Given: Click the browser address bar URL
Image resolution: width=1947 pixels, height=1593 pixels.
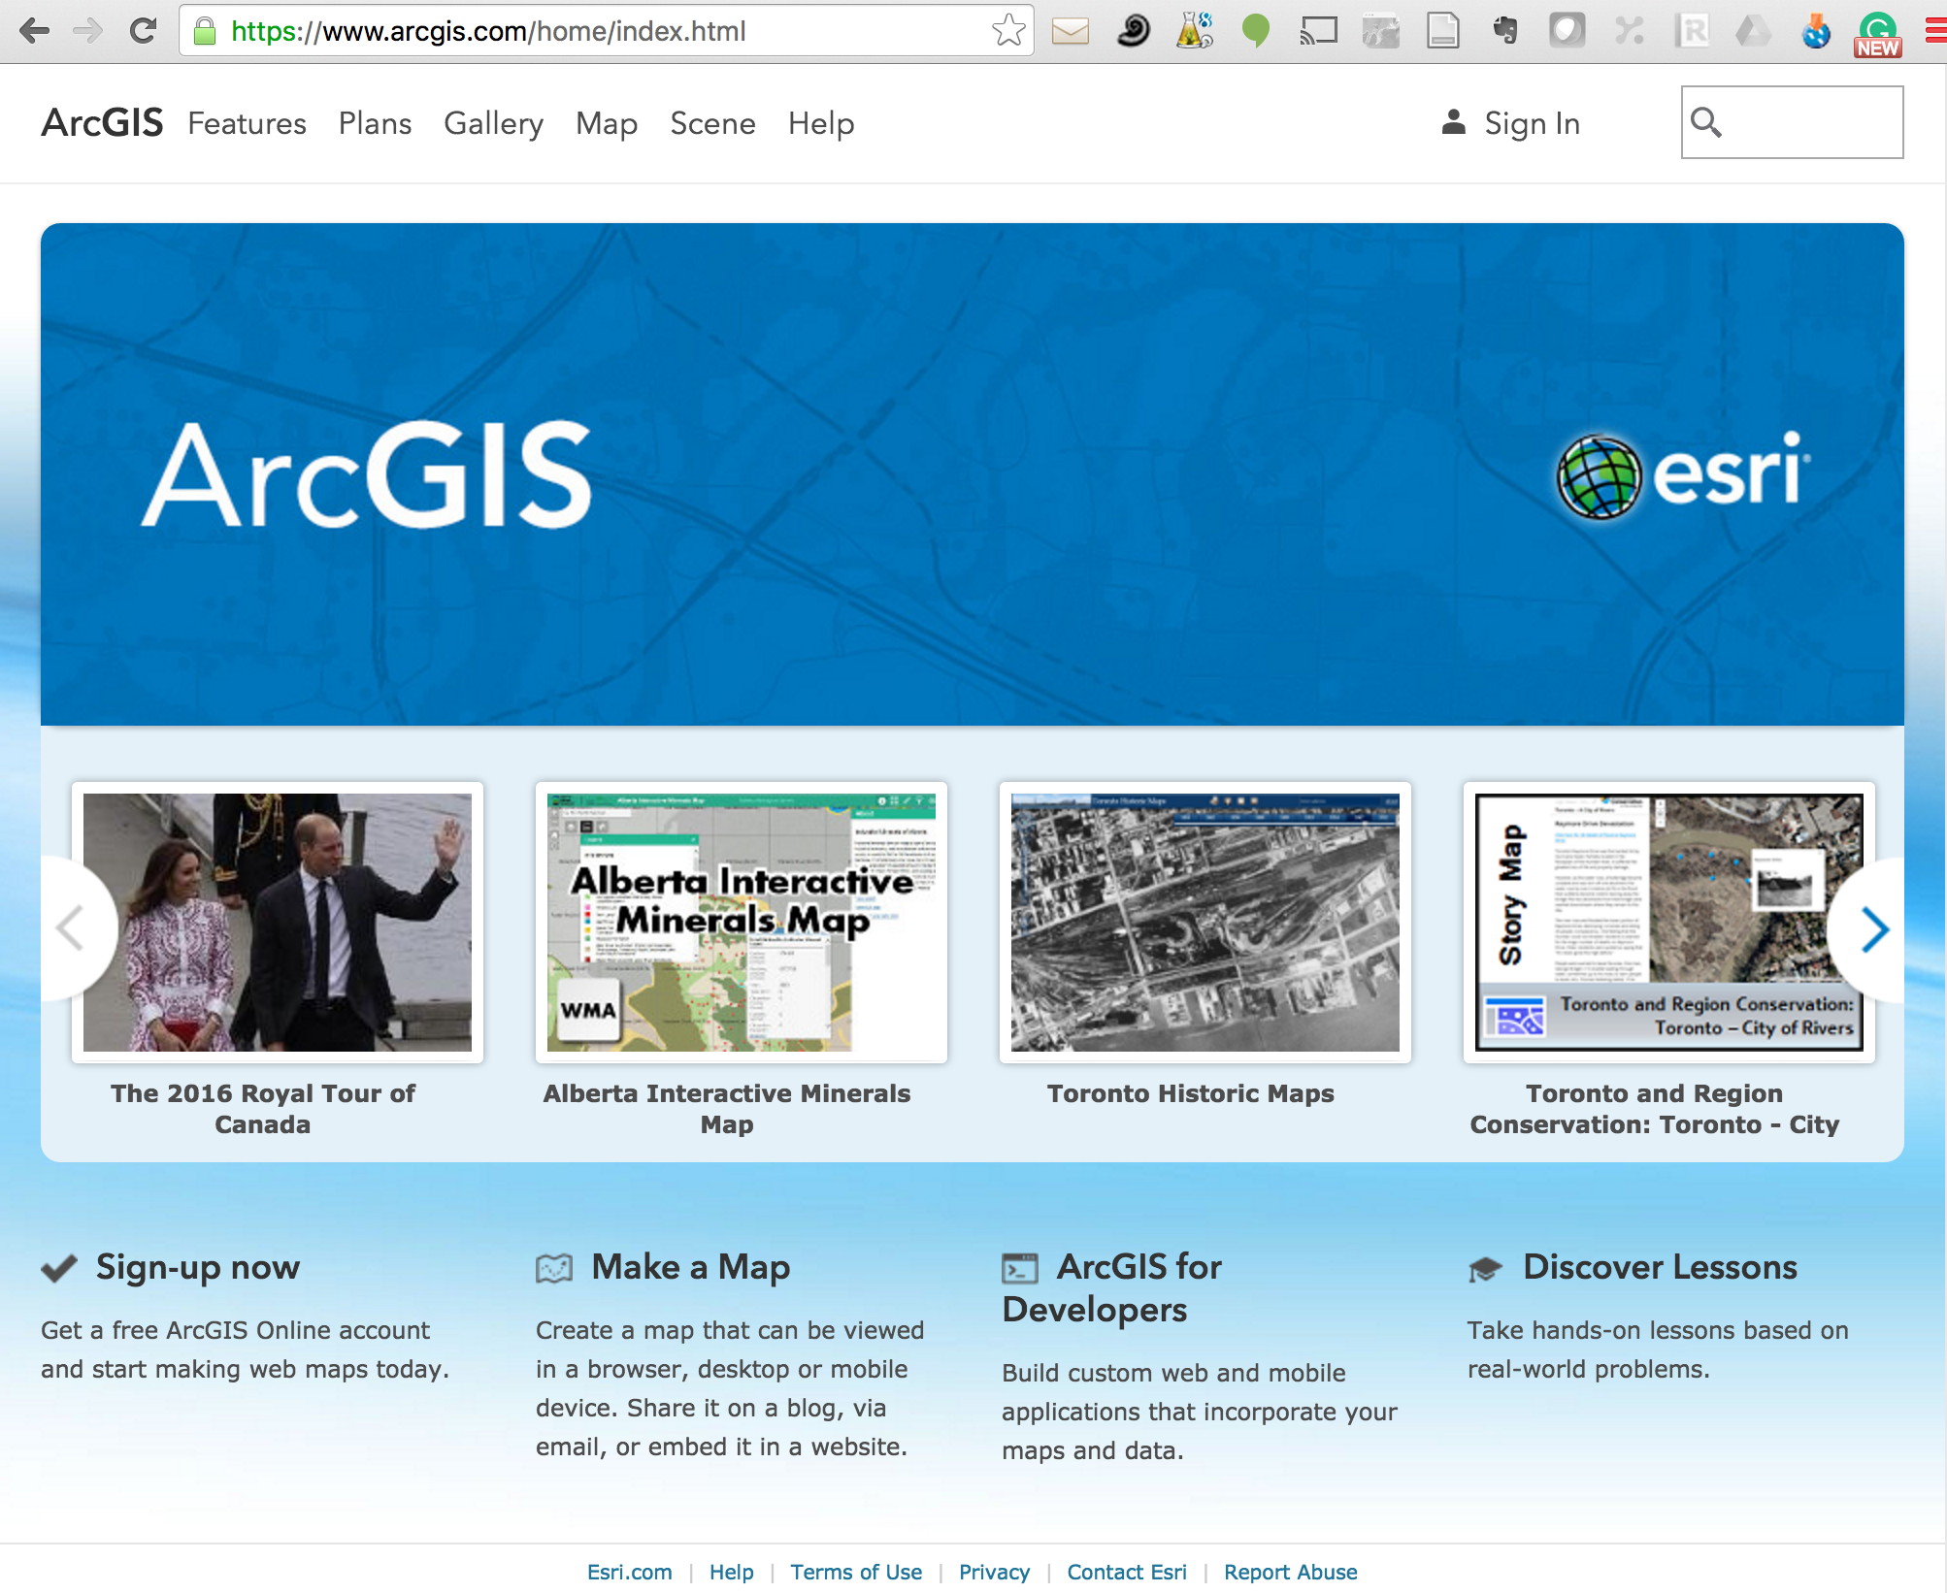Looking at the screenshot, I should coord(488,31).
